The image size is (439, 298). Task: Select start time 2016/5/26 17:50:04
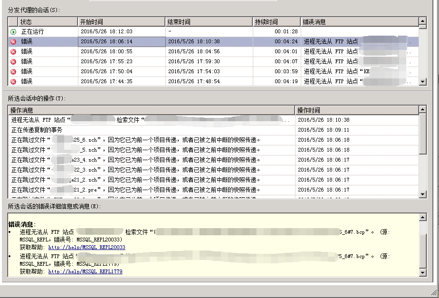[x=107, y=71]
